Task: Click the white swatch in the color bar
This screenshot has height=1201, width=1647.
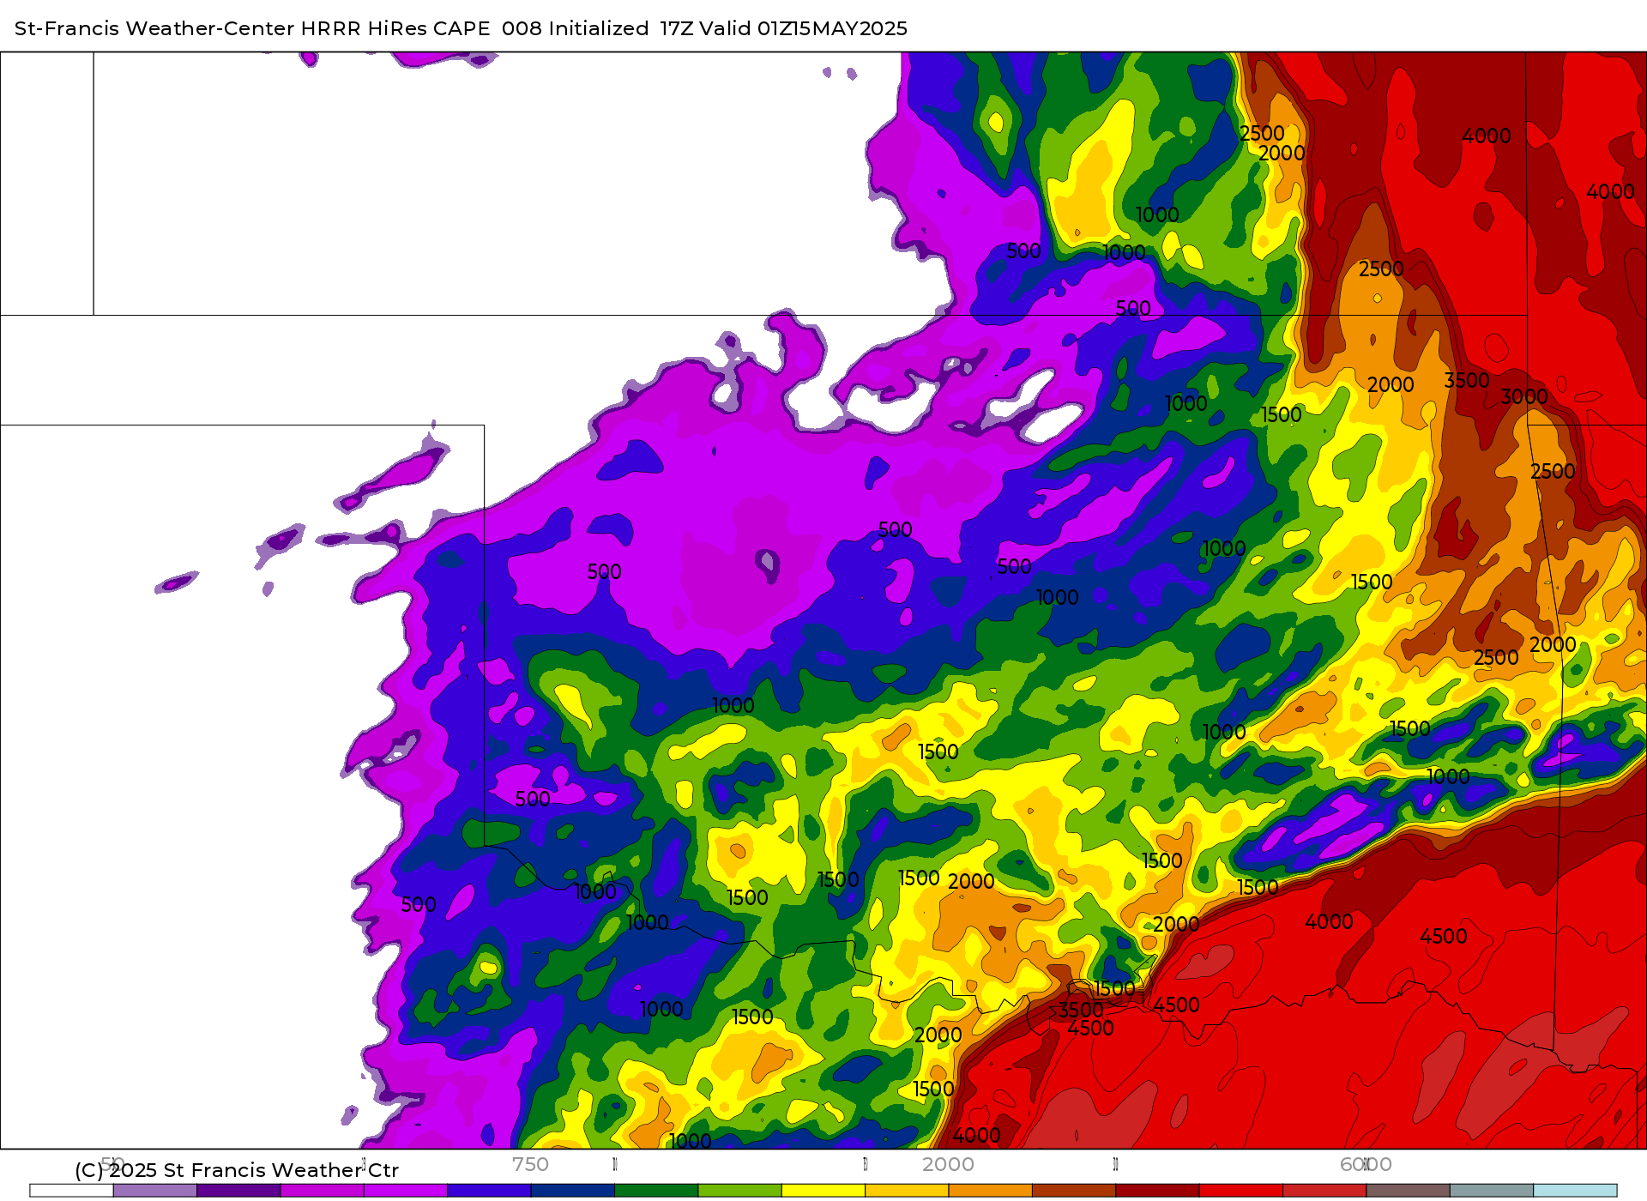Action: pyautogui.click(x=71, y=1191)
